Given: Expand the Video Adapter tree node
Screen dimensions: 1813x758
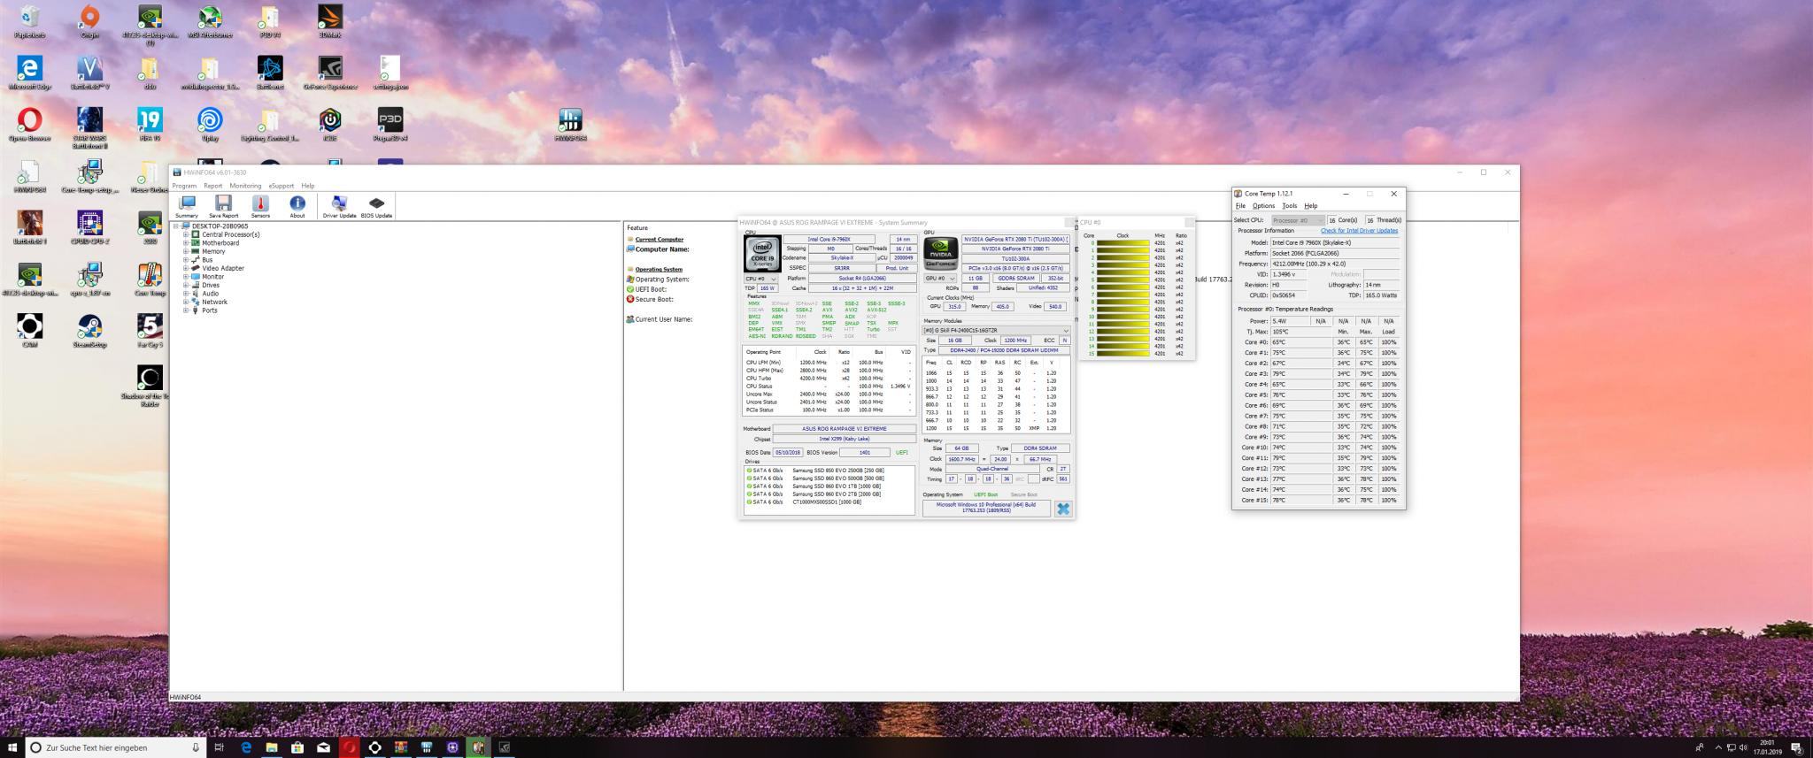Looking at the screenshot, I should click(x=186, y=268).
